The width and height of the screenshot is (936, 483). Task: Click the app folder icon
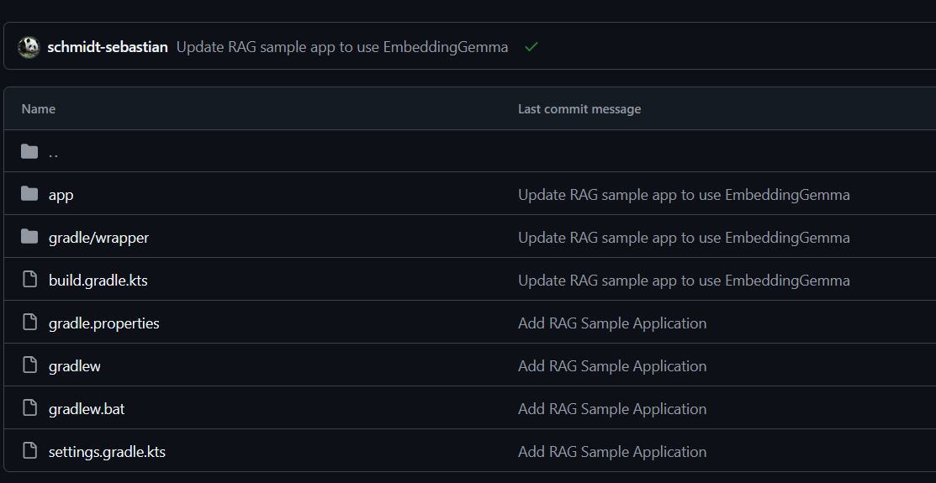[x=30, y=194]
